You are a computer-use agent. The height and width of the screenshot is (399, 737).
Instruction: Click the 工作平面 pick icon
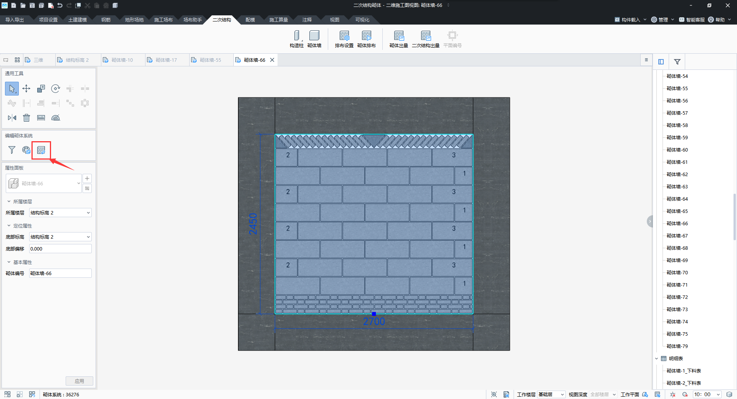tap(645, 394)
